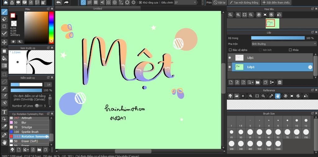Select the Eraser tool
Image resolution: width=318 pixels, height=157 pixels.
click(4, 19)
